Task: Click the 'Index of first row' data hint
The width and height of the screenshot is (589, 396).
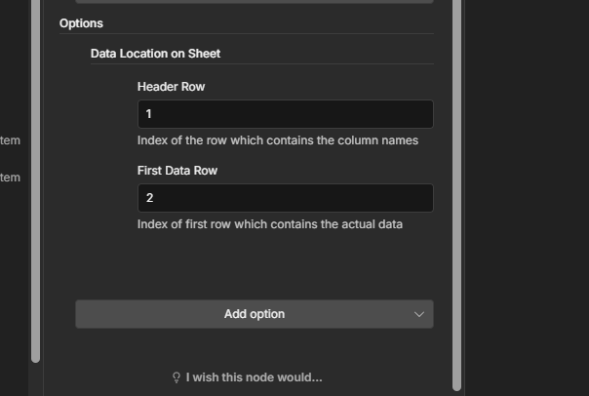Action: (270, 224)
